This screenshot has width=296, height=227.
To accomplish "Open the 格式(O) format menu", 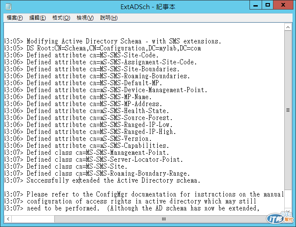I will point(61,18).
